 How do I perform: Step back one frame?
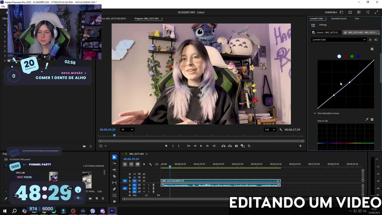tap(195, 146)
